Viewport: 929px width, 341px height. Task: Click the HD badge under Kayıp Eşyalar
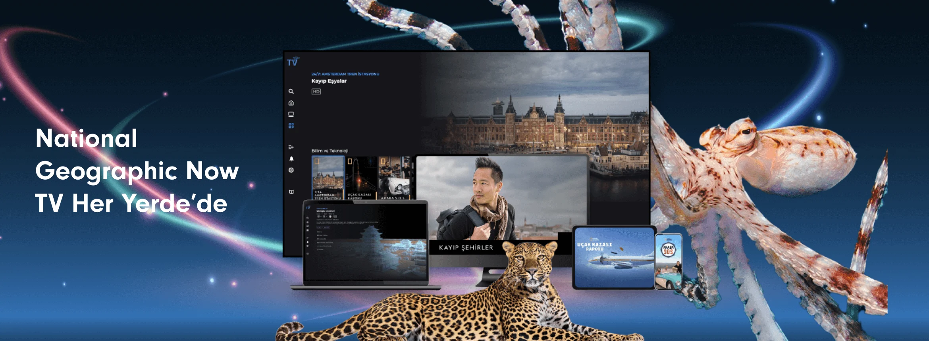click(316, 92)
